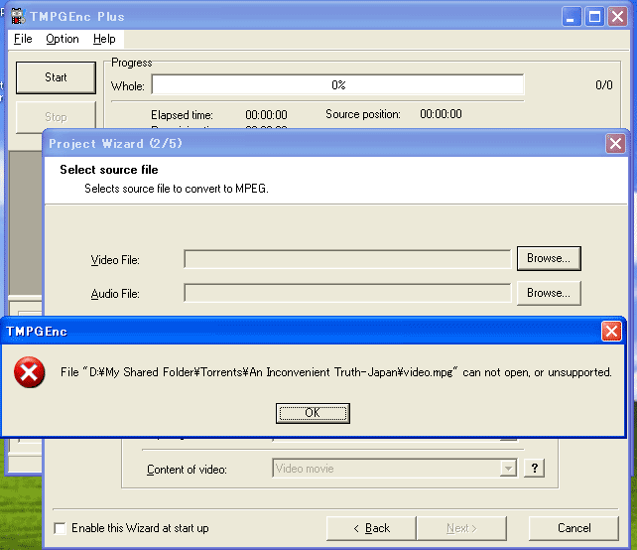Click OK in the TMPGEnc error dialog
This screenshot has width=637, height=550.
313,413
